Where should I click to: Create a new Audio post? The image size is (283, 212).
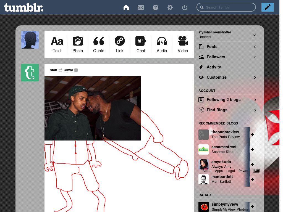coord(162,44)
